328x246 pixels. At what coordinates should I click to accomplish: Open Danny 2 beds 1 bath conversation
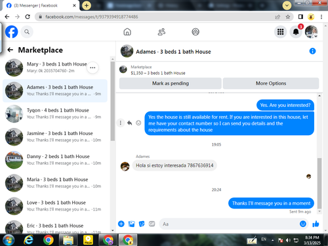click(54, 160)
